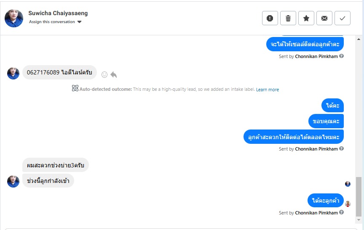This screenshot has height=230, width=364.
Task: Show sender info icon below ลูกค้าสะดวก message
Action: point(342,148)
